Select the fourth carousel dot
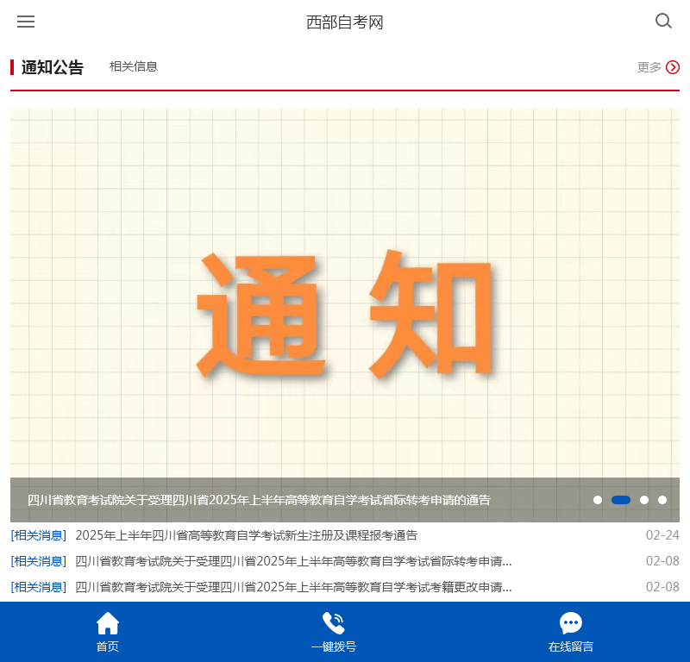The height and width of the screenshot is (662, 690). coord(662,500)
